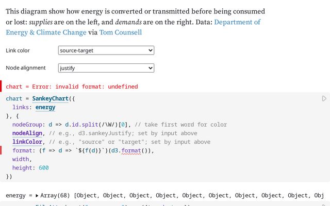The height and width of the screenshot is (206, 330).
Task: Click the linkColor reference in the code
Action: pyautogui.click(x=28, y=142)
